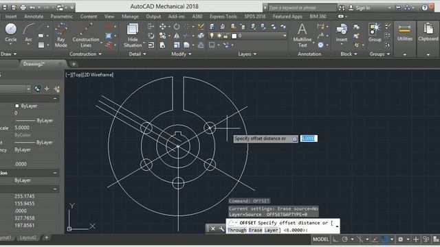
Task: Select the Arc drawing tool
Action: [x=28, y=32]
